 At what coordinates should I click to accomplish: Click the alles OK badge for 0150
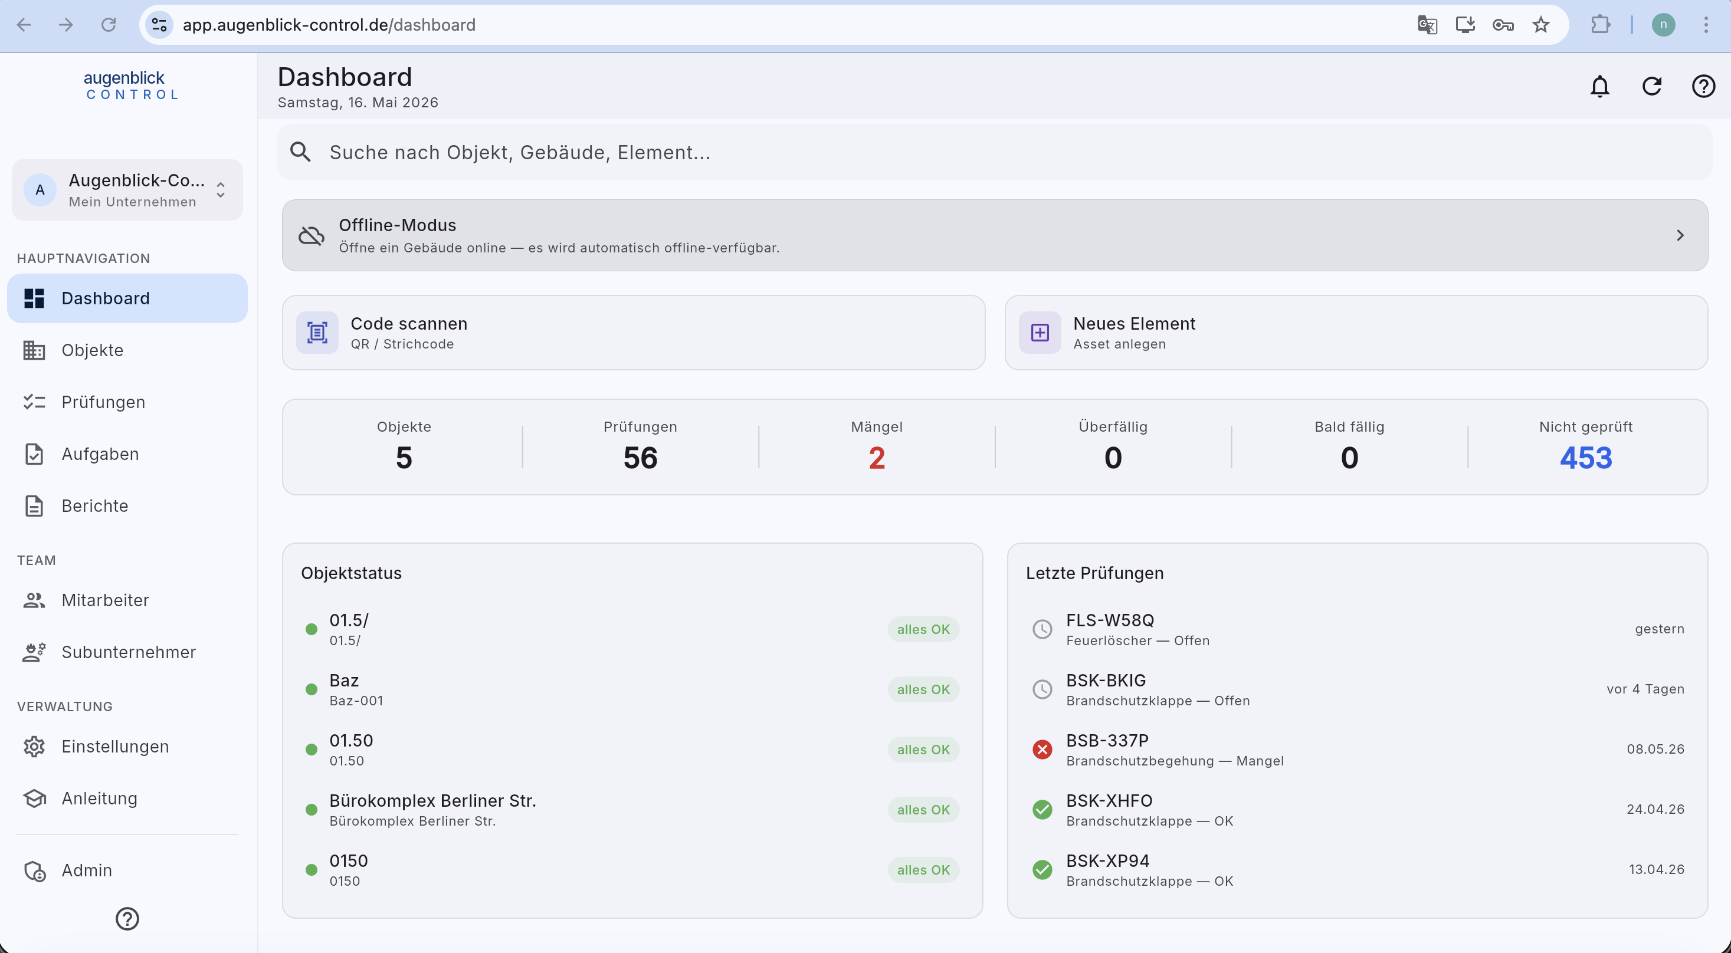(923, 870)
